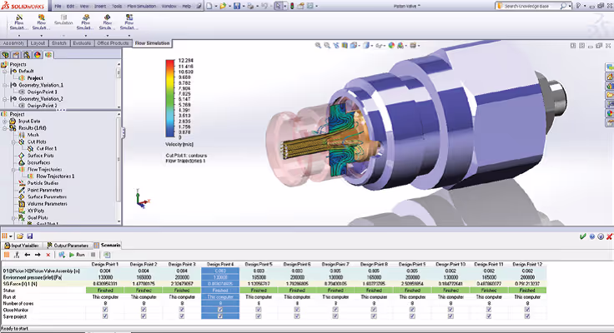Toggle Close Monitor checkbox for Design Point 1
The width and height of the screenshot is (614, 333).
pyautogui.click(x=105, y=310)
